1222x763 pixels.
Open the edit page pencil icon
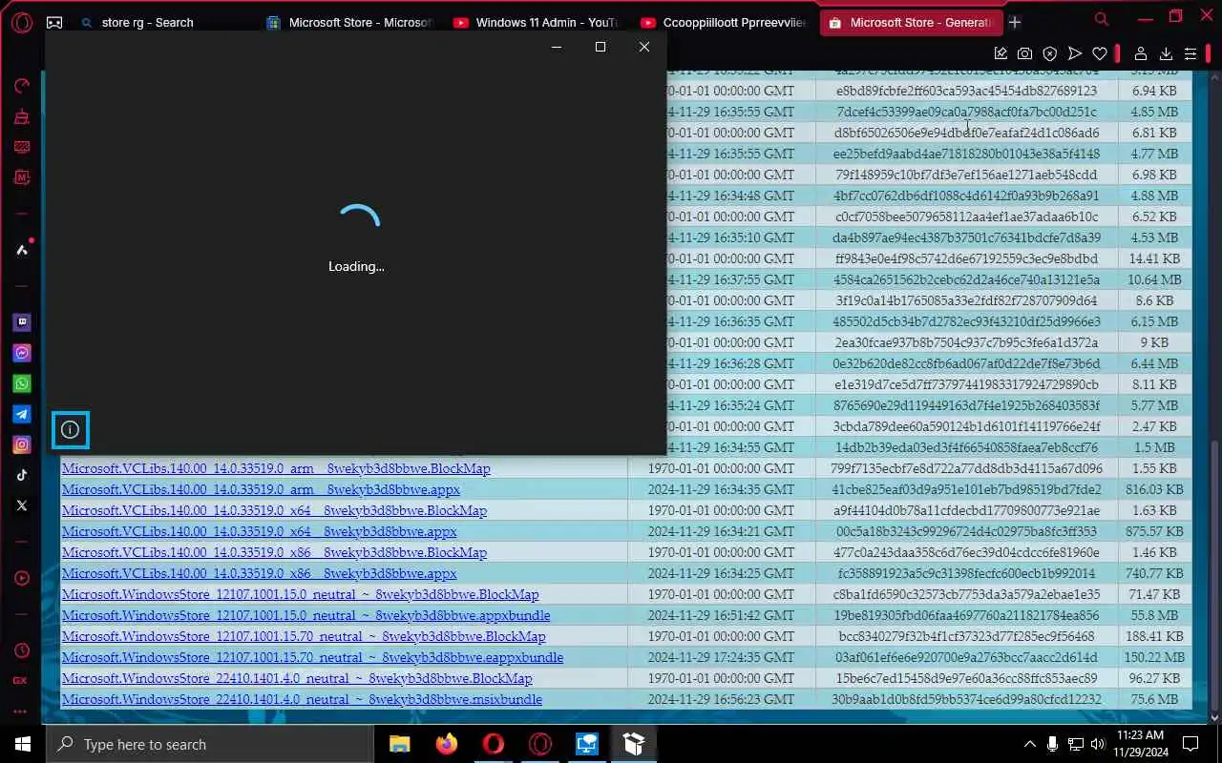point(1001,54)
